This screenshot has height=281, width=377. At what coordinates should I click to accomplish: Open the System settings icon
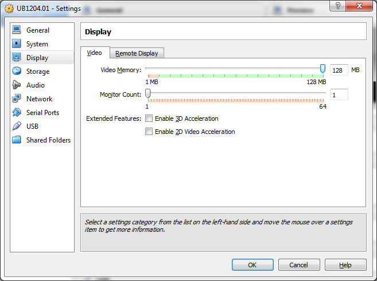click(x=16, y=44)
